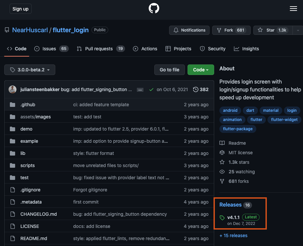This screenshot has width=303, height=246.
Task: Click the scripts folder icon
Action: coord(13,165)
